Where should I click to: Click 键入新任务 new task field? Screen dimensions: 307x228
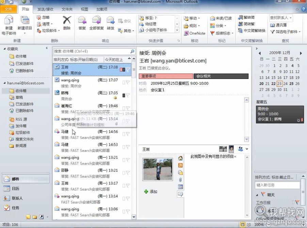tap(277, 185)
